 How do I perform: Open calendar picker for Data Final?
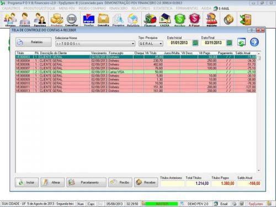pos(229,43)
